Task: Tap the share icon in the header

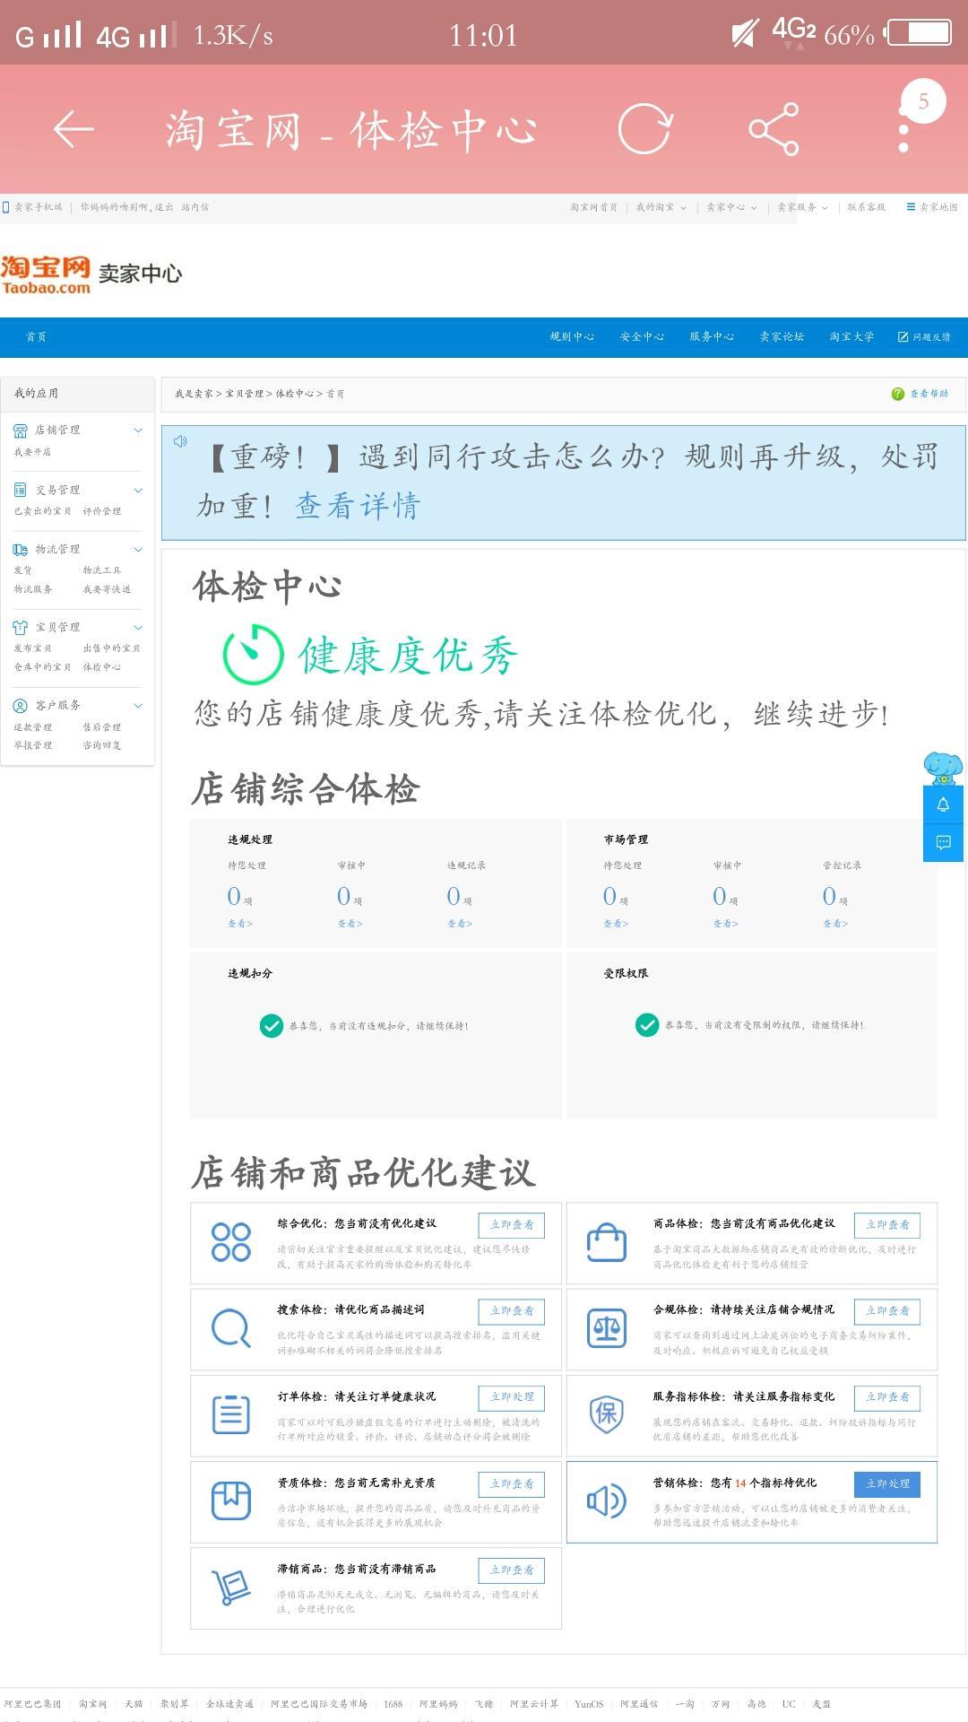Action: [x=774, y=129]
